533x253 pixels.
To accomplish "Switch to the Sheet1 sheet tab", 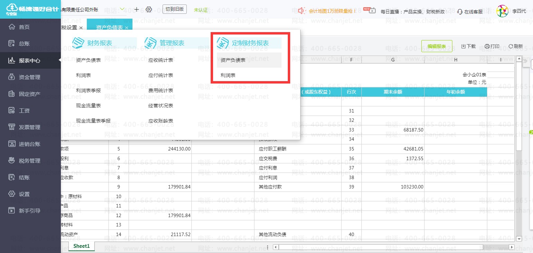I will pos(81,246).
